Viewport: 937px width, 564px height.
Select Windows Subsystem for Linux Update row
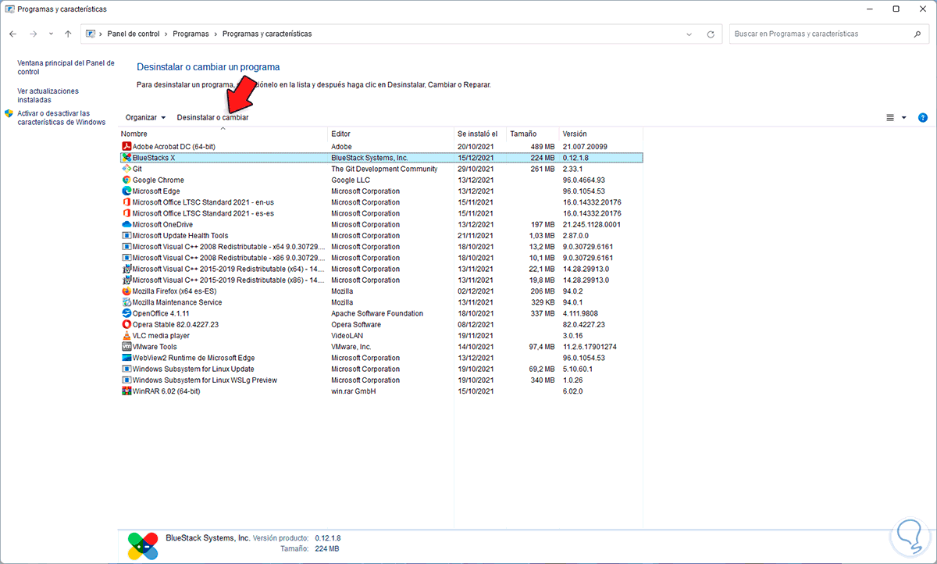coord(382,369)
